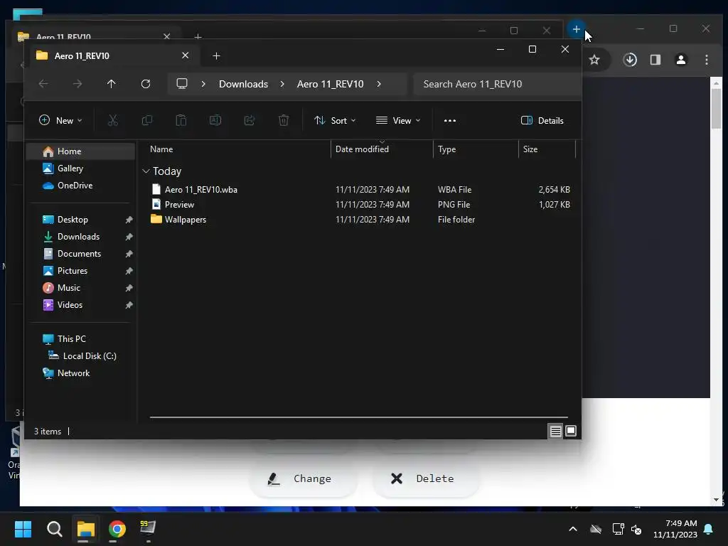Open Chrome three-dot menu
Screen dimensions: 728x546
click(707, 60)
